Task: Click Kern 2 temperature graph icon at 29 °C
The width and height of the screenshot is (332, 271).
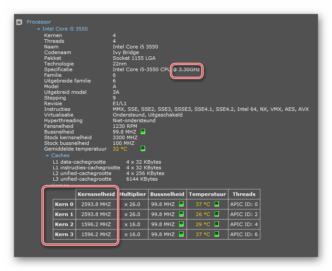Action: [x=217, y=224]
